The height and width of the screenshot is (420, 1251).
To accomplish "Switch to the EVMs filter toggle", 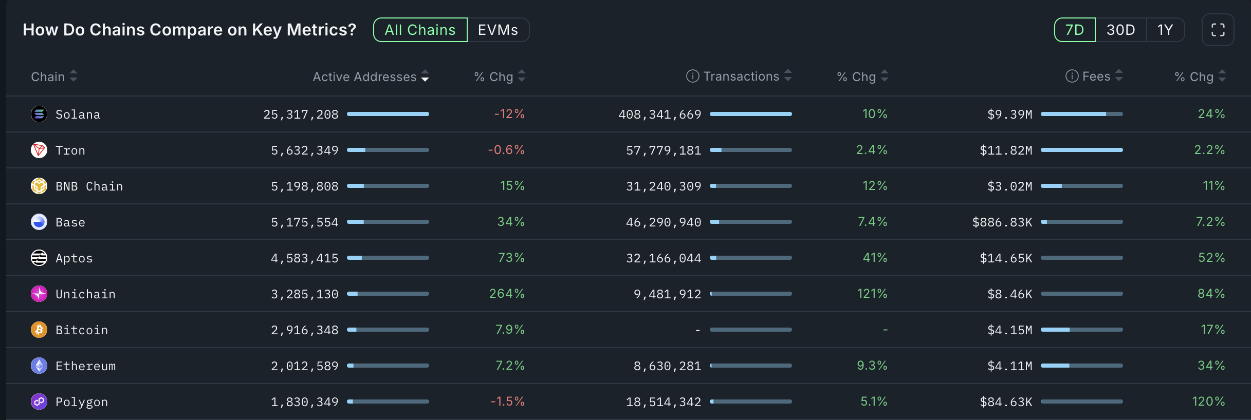I will 498,30.
